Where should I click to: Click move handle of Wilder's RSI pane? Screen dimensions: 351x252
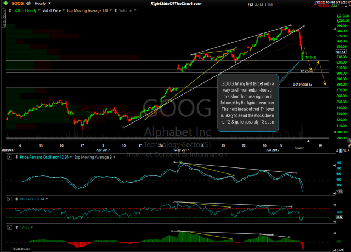point(16,199)
